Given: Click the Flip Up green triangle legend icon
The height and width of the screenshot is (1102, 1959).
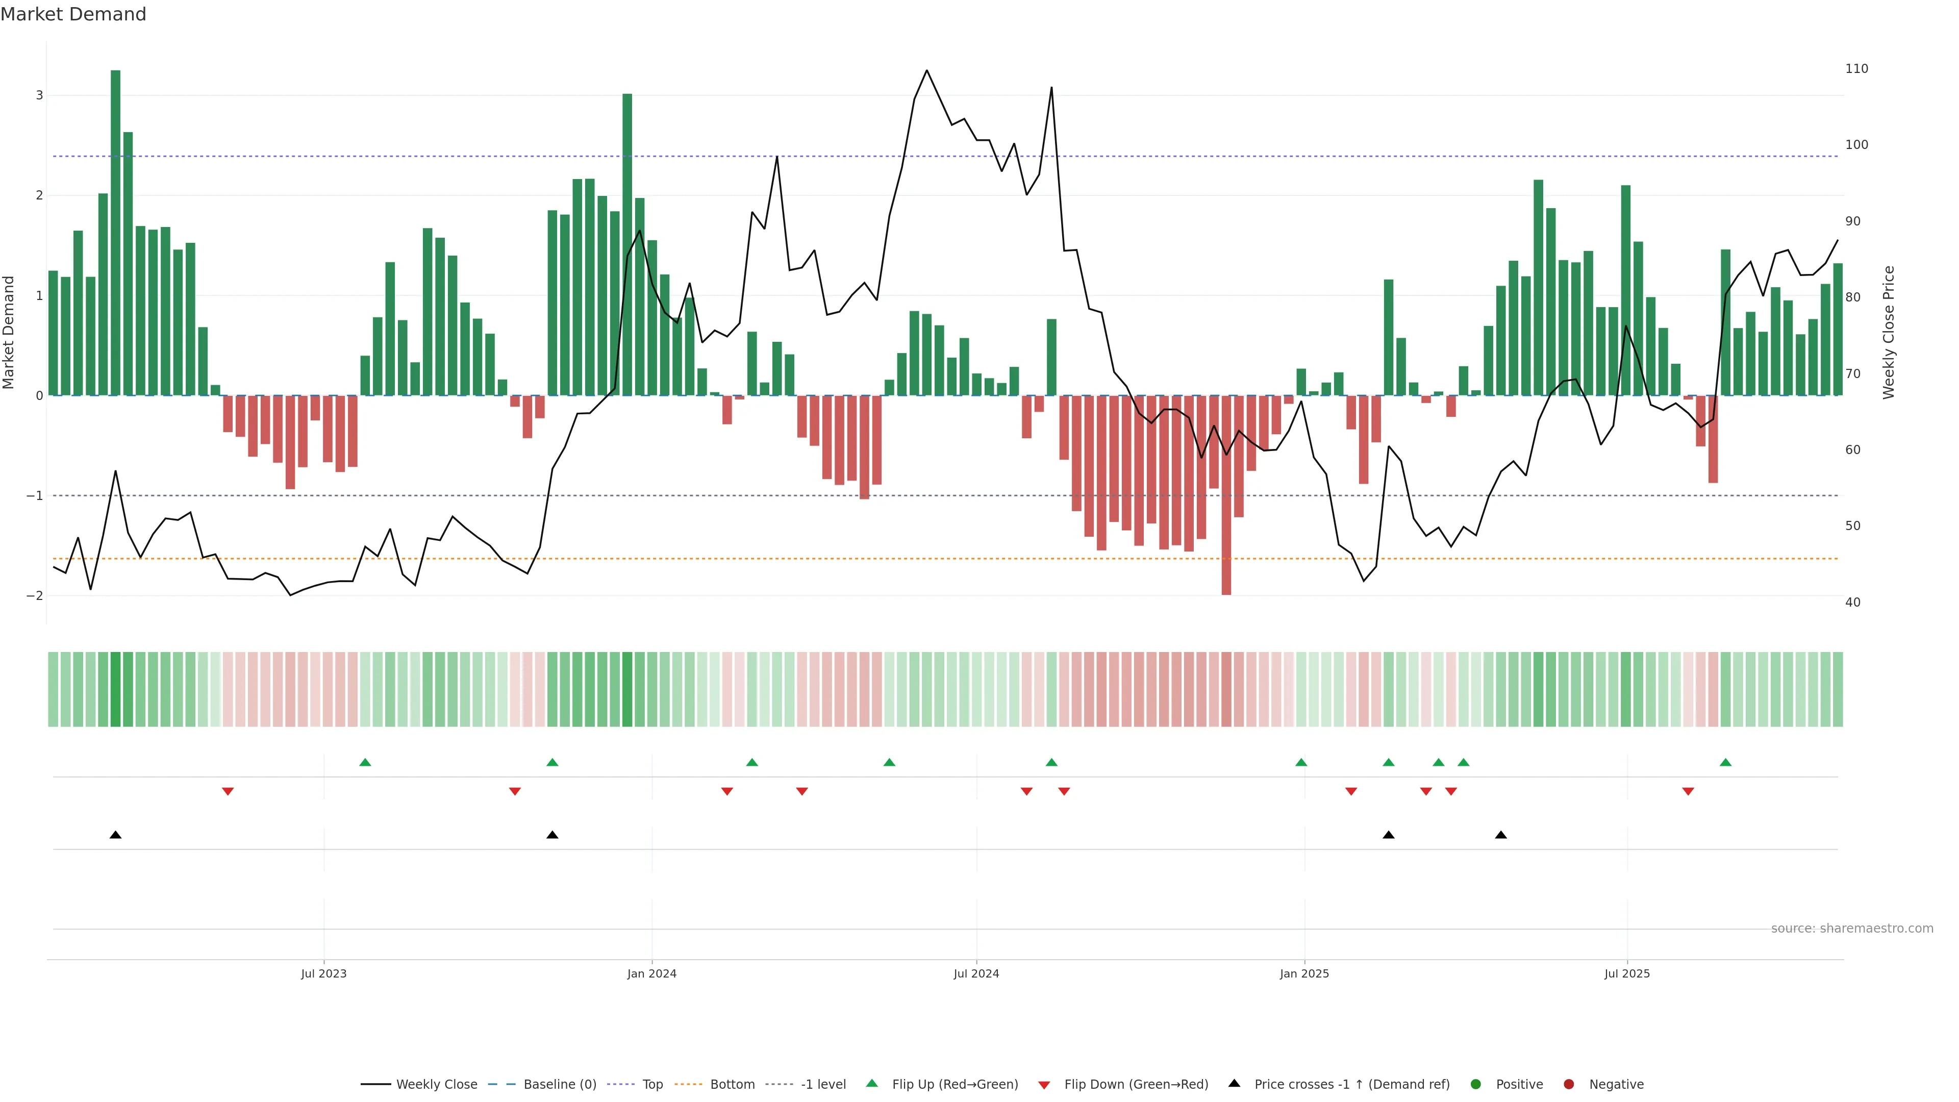Looking at the screenshot, I should (871, 1083).
